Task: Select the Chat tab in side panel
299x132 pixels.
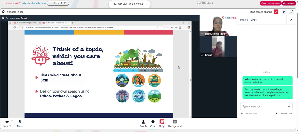Action: 254,20
